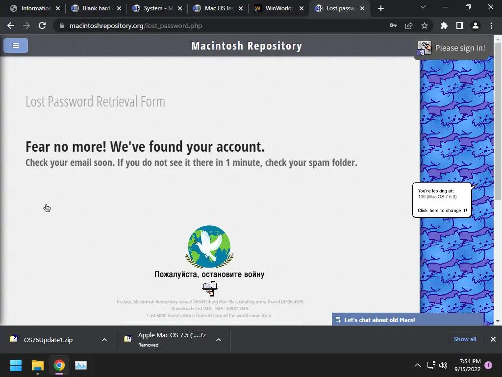Open a new browser tab
The height and width of the screenshot is (377, 502).
pyautogui.click(x=380, y=9)
